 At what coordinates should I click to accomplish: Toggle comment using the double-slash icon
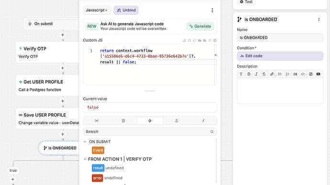pos(184,41)
